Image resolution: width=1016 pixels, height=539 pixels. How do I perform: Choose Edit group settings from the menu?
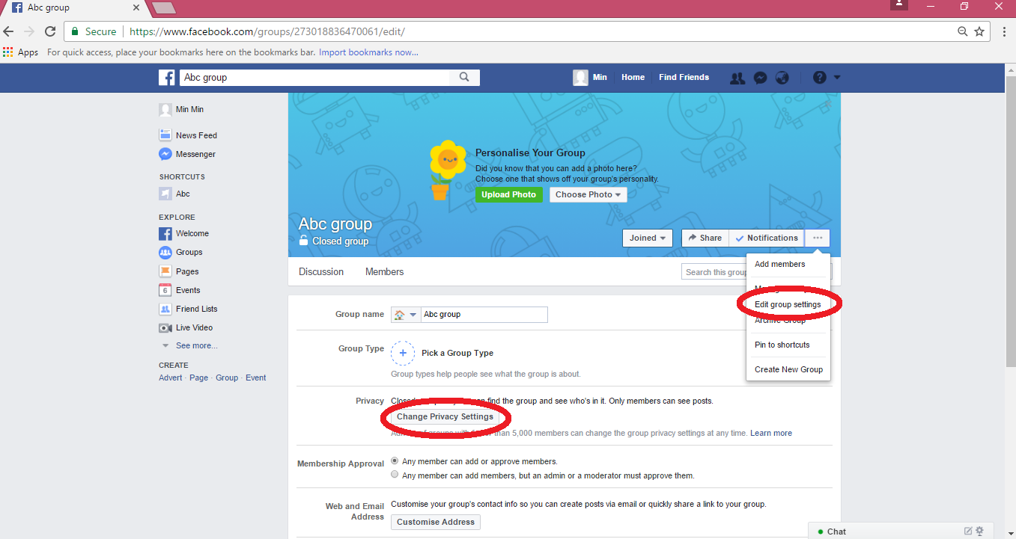pyautogui.click(x=788, y=304)
